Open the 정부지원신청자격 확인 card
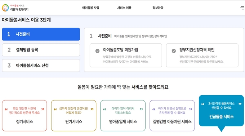Screen dimensions: 245x136 pyautogui.click(x=202, y=55)
